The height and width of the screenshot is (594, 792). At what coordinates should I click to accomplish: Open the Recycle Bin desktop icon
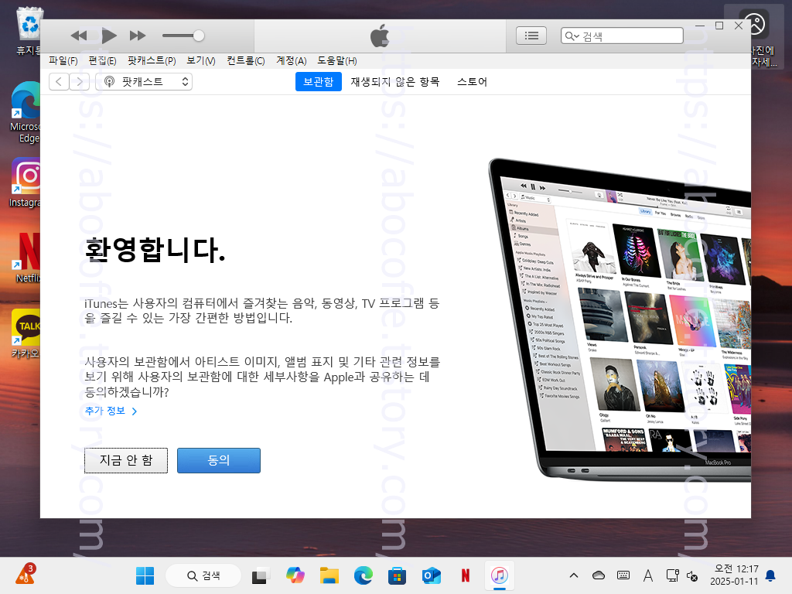coord(29,30)
